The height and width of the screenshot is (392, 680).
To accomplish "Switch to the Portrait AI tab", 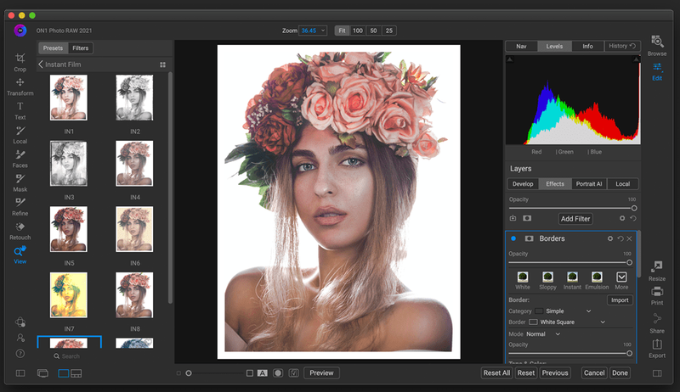I will click(589, 184).
